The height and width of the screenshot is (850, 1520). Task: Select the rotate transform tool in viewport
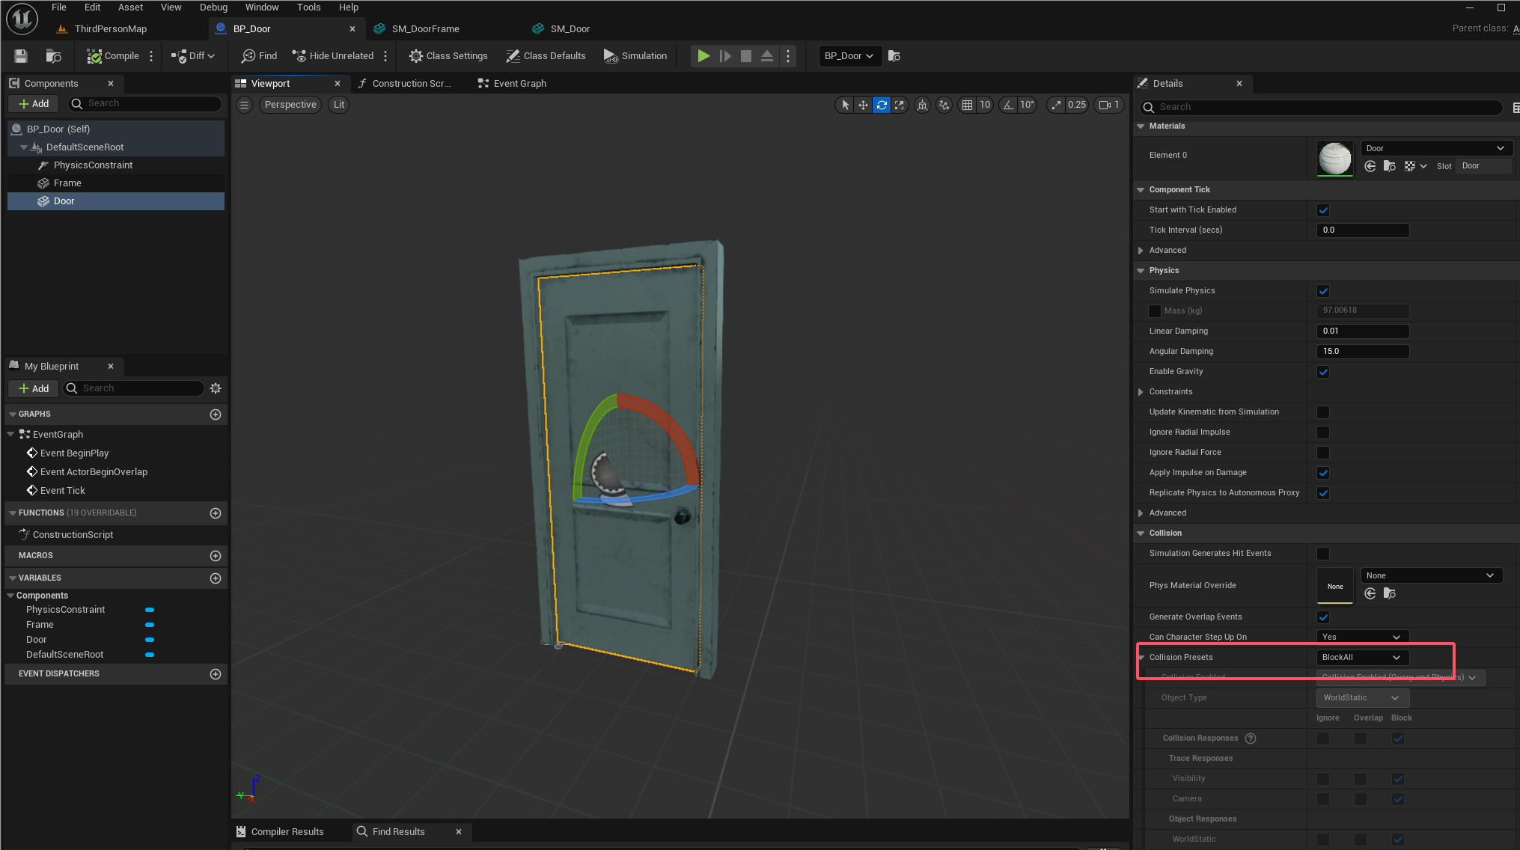pyautogui.click(x=882, y=105)
